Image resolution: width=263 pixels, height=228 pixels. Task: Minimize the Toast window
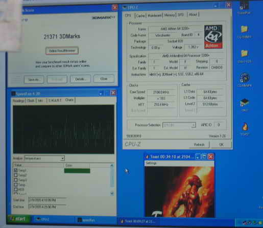click(198, 156)
